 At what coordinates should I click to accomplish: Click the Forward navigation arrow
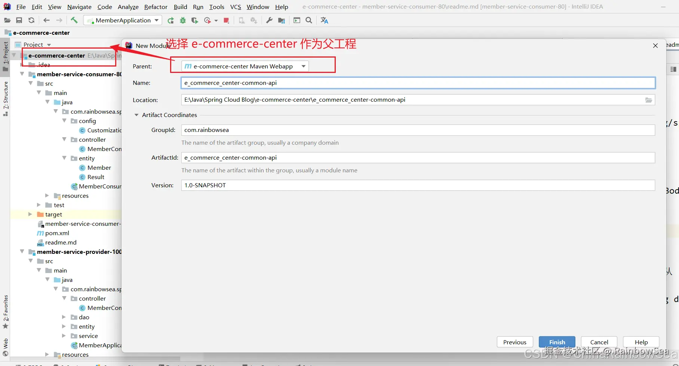(x=59, y=21)
